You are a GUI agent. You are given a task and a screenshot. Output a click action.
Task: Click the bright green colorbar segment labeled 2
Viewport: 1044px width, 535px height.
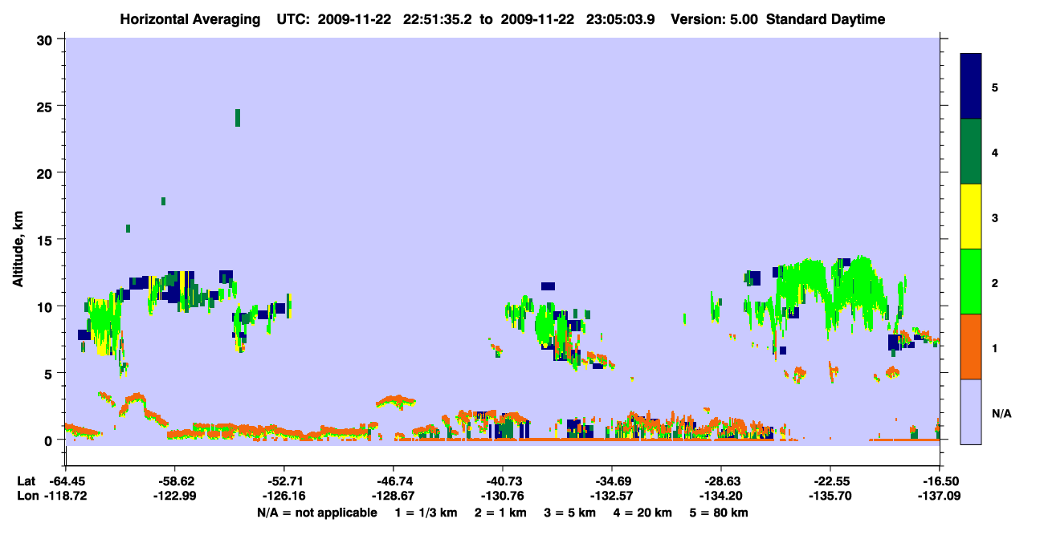pyautogui.click(x=971, y=282)
